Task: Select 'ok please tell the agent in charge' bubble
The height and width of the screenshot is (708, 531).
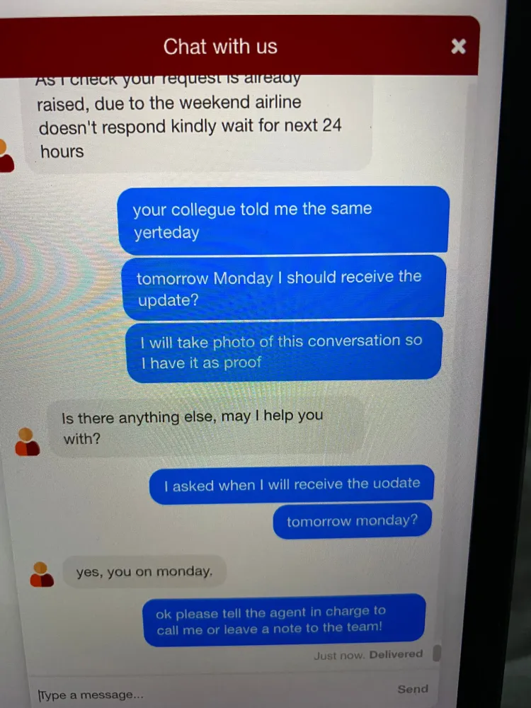Action: 284,619
